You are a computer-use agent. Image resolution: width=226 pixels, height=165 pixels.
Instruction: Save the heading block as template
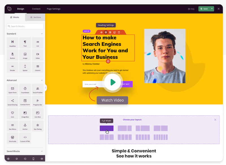point(110,32)
